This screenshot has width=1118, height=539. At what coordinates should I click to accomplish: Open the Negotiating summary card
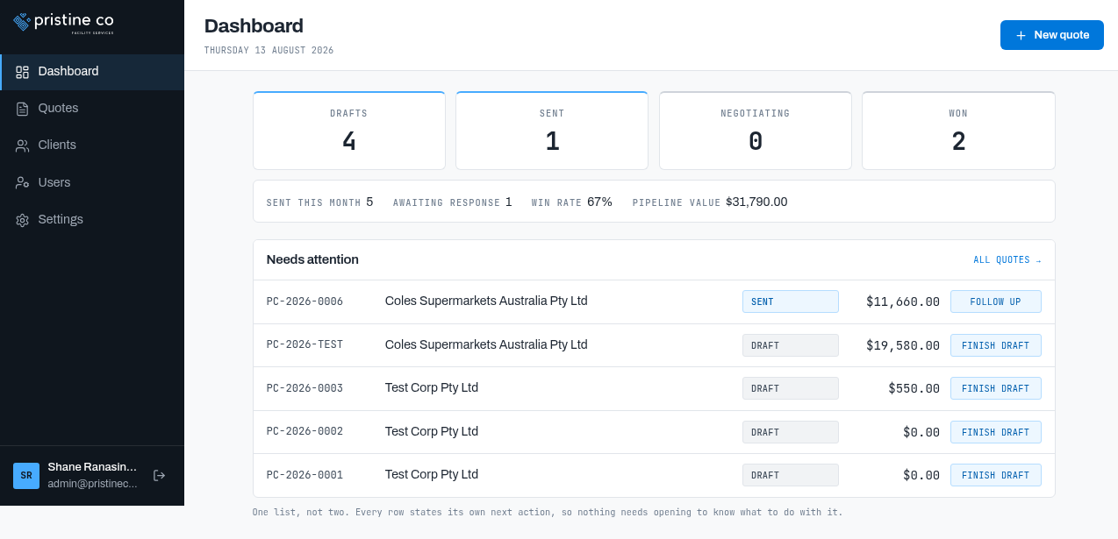click(756, 131)
